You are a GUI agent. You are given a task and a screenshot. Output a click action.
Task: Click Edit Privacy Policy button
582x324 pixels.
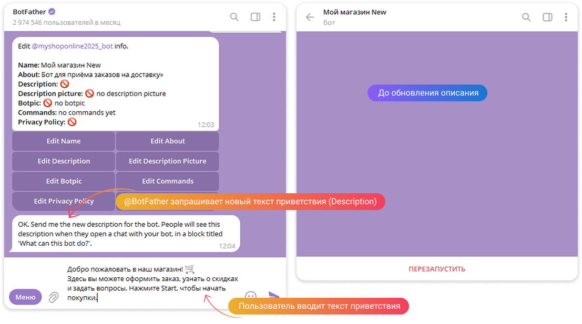(64, 201)
